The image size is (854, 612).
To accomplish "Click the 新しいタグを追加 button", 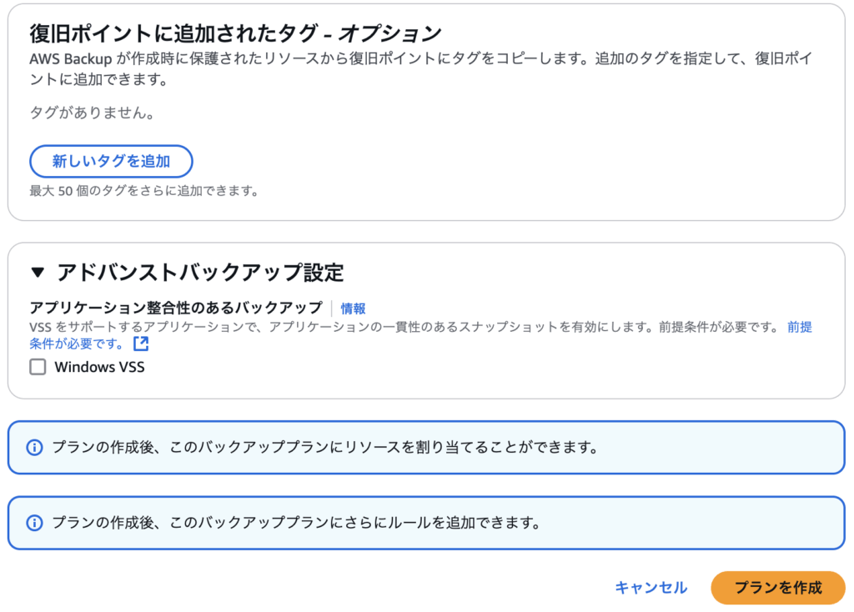I will pos(111,161).
